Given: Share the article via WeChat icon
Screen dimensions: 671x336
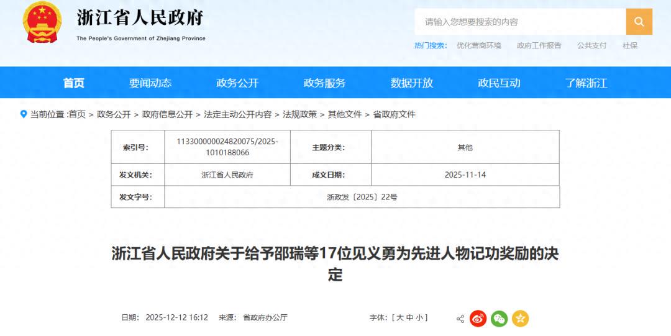Looking at the screenshot, I should pyautogui.click(x=499, y=319).
